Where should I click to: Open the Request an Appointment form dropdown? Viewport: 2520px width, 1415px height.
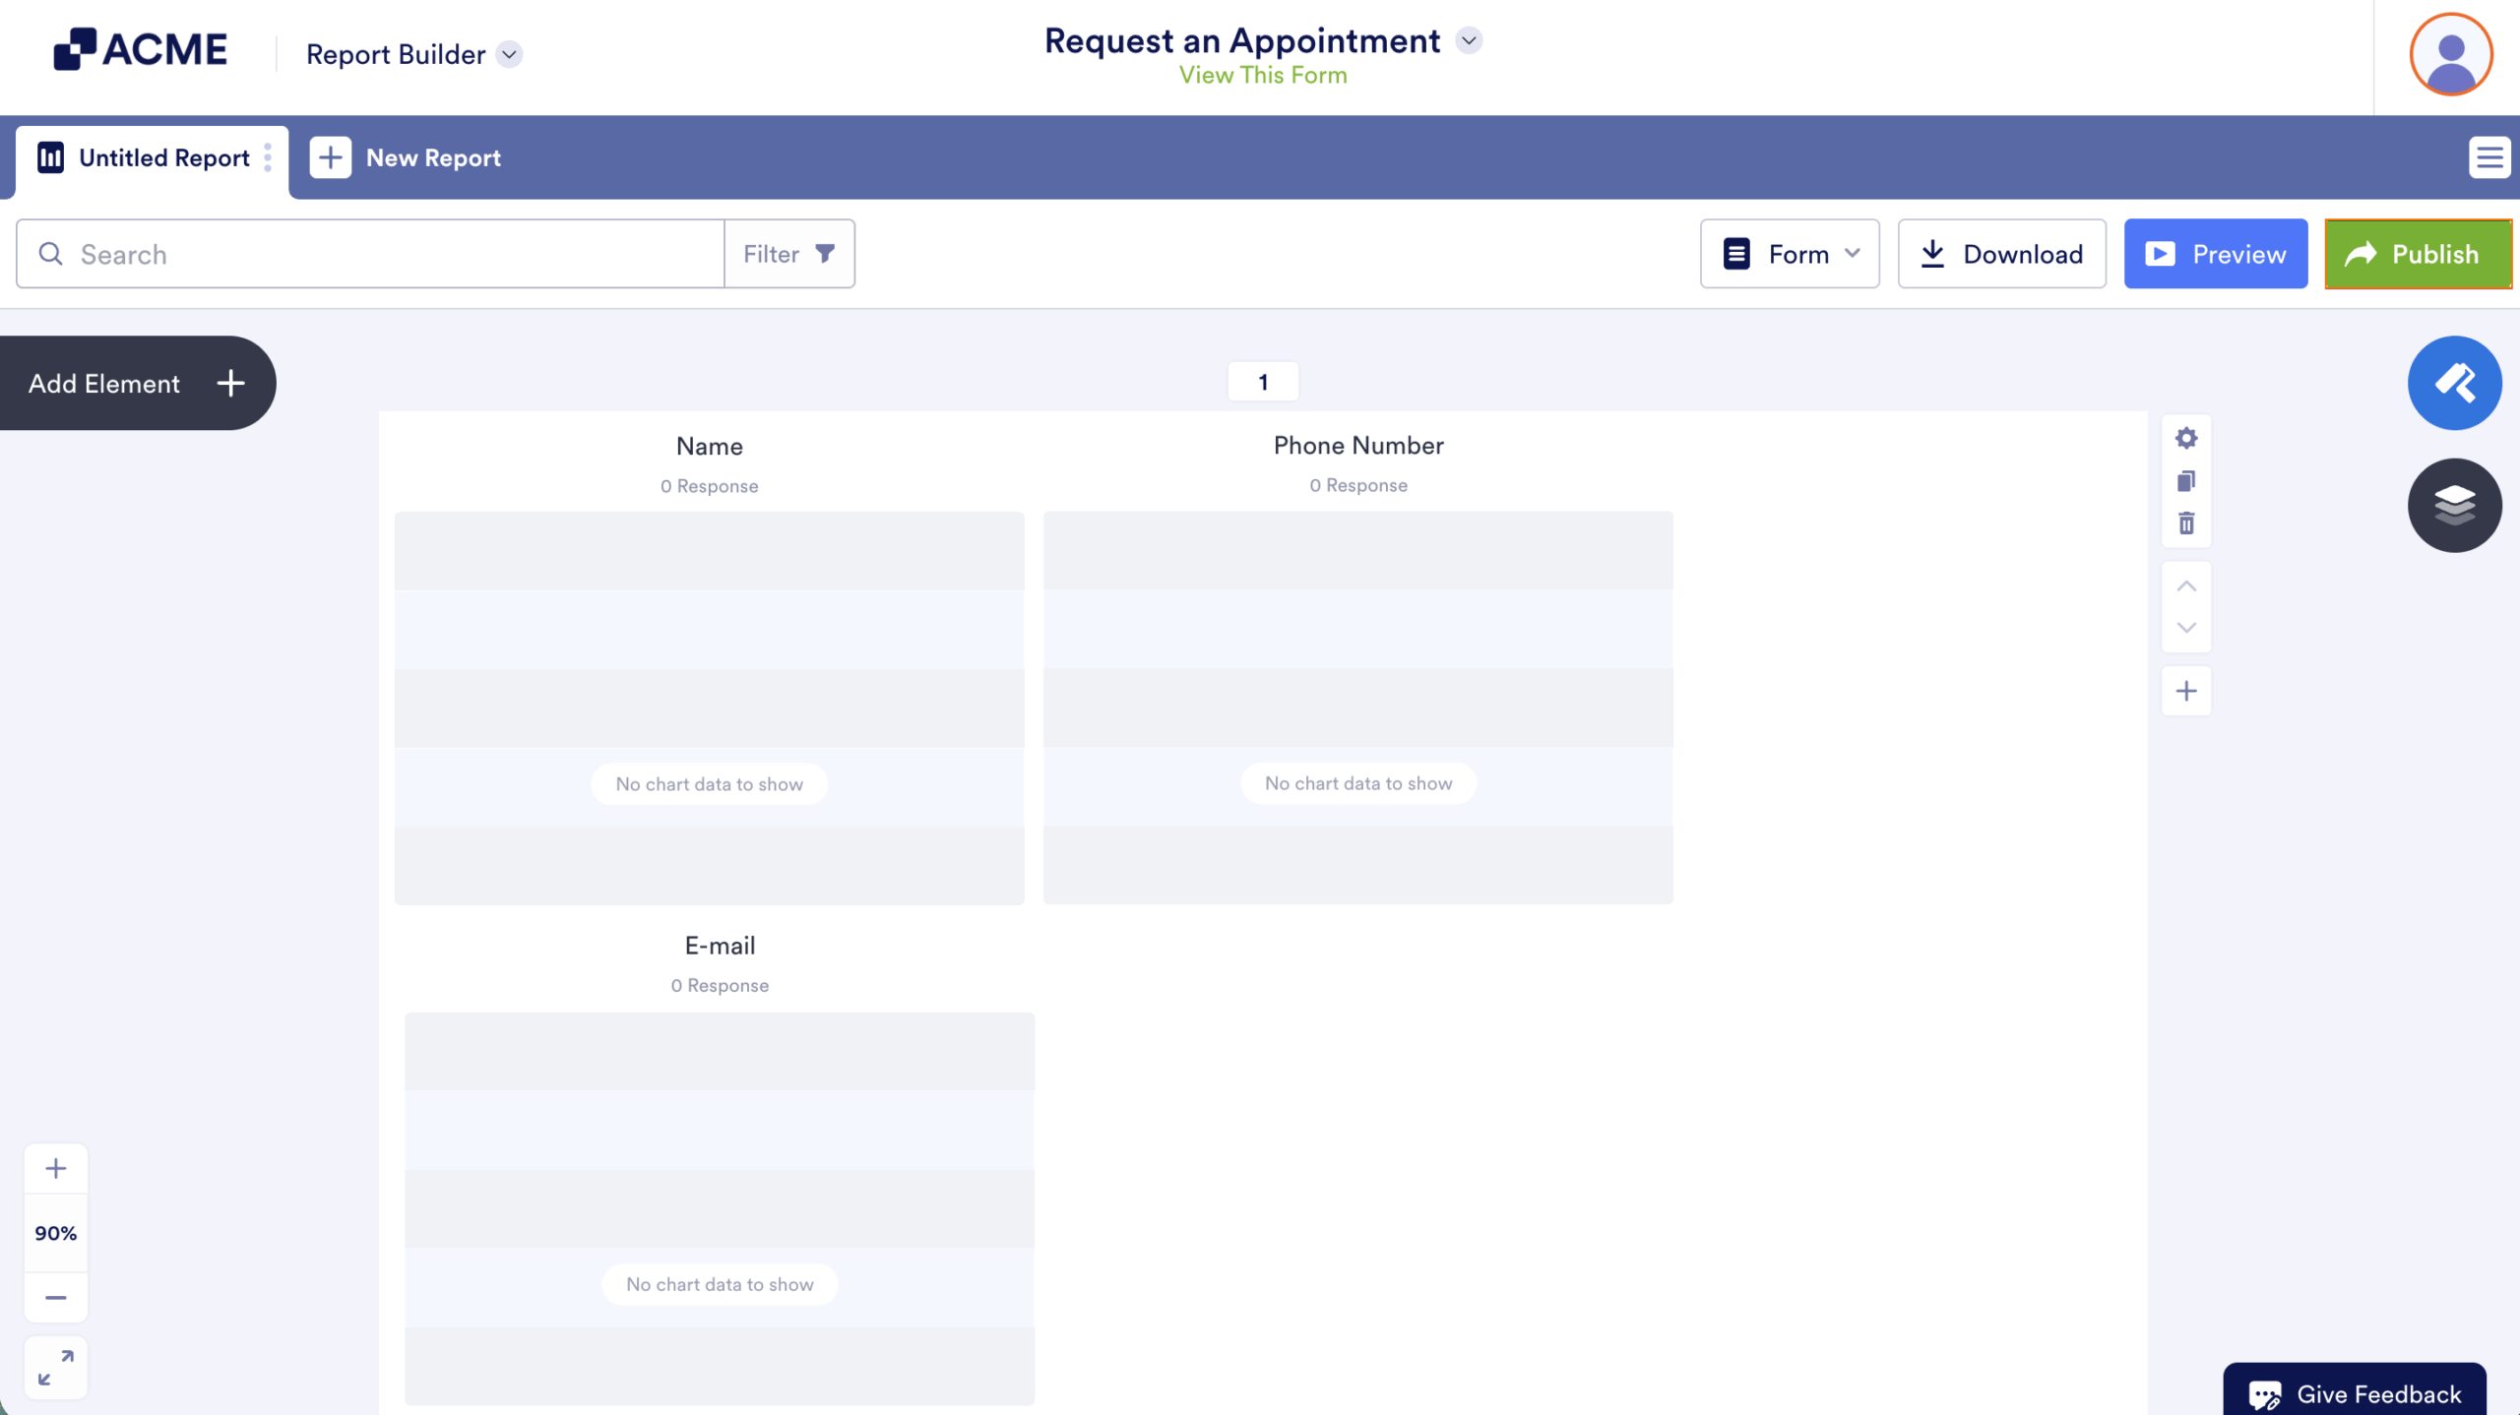(1468, 40)
